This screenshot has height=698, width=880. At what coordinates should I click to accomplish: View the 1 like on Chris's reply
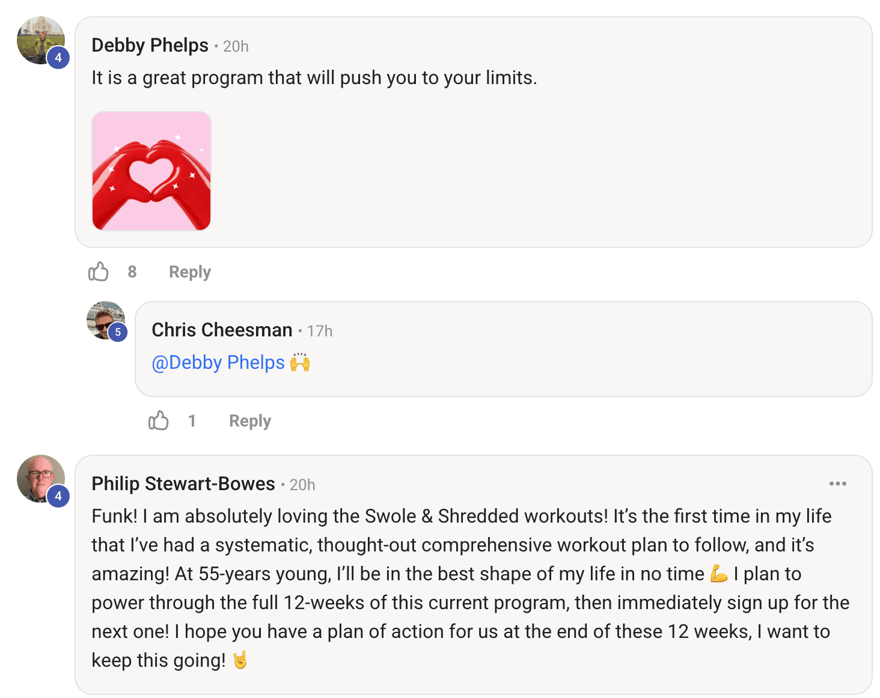[x=192, y=421]
